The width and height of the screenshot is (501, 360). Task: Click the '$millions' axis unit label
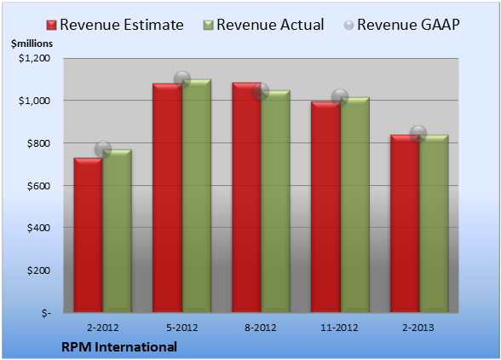point(32,44)
